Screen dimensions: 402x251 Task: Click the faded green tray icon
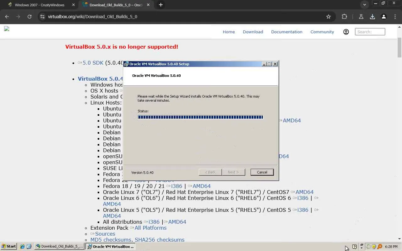(368, 247)
